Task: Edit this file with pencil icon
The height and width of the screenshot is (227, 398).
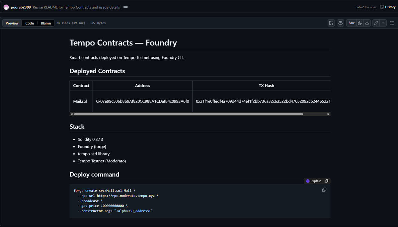Action: 376,23
